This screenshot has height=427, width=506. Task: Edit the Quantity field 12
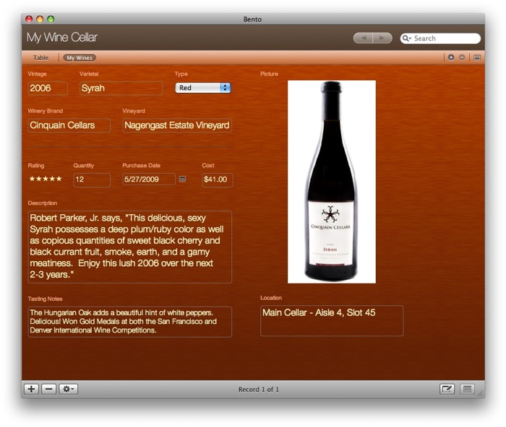(92, 180)
